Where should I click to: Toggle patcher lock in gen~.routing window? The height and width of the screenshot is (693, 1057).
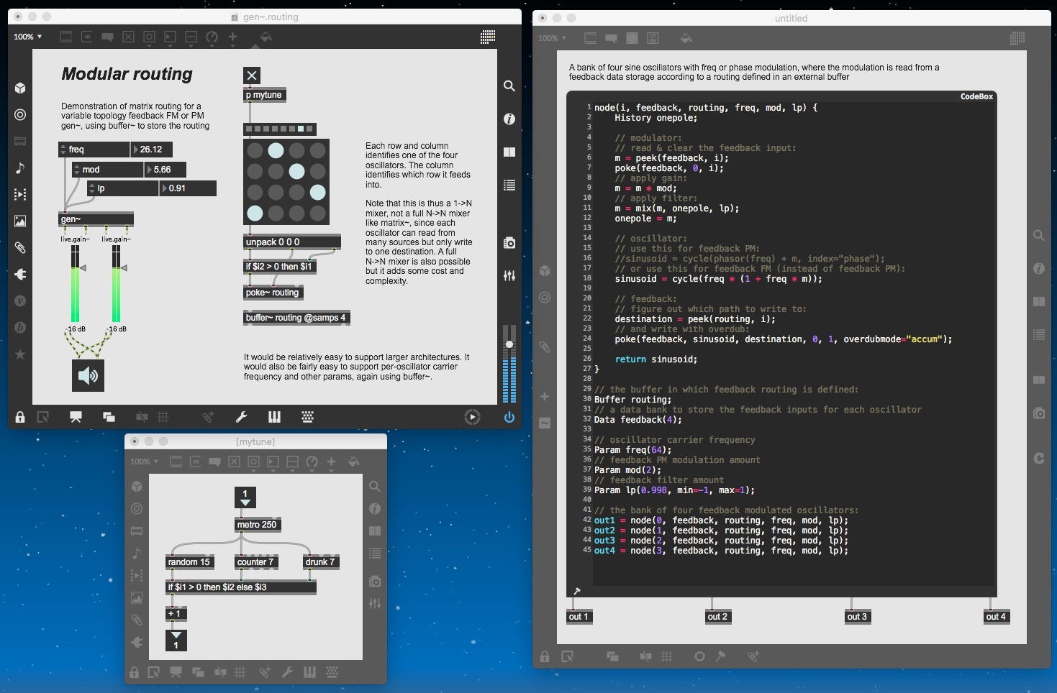coord(20,417)
